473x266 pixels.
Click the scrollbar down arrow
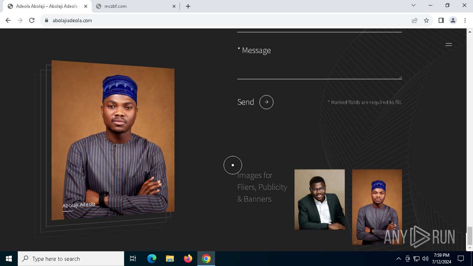[x=470, y=248]
